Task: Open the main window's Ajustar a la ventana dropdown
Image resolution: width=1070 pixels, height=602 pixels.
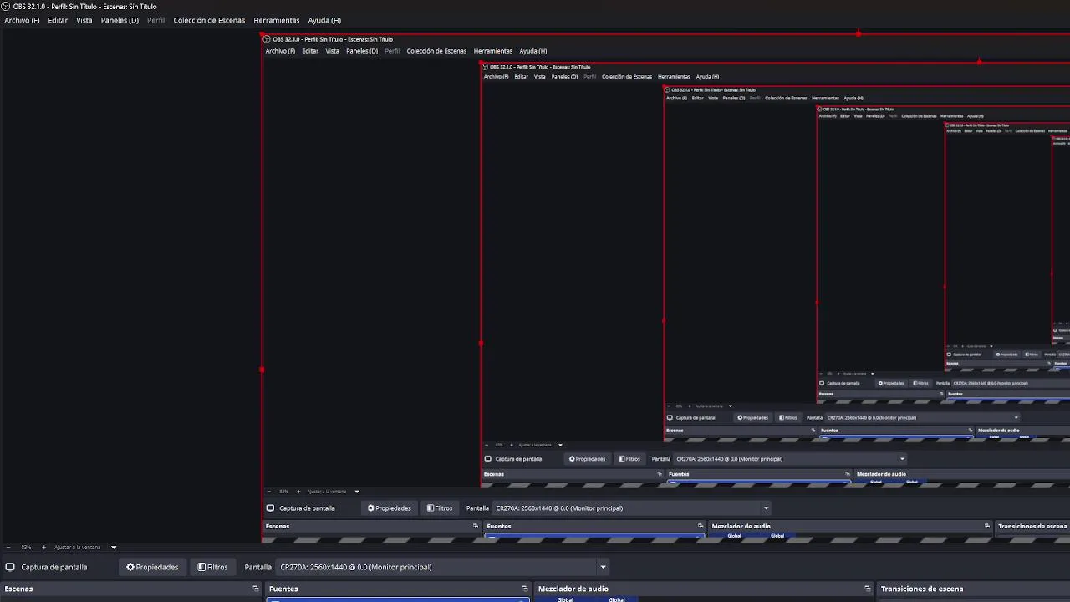Action: 85,548
